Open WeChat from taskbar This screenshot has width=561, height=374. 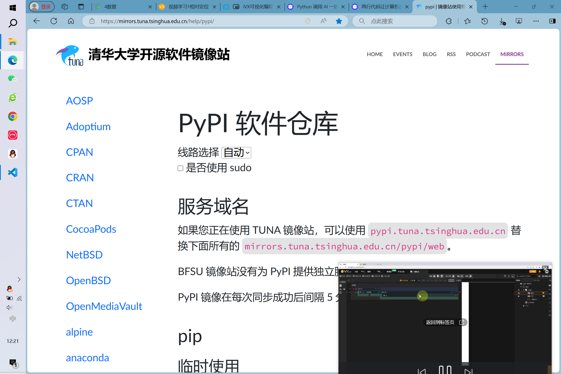[x=12, y=78]
